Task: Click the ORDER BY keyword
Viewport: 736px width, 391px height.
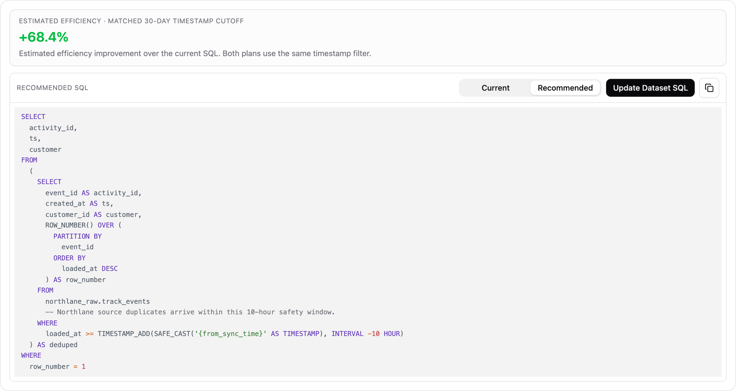Action: [x=70, y=258]
